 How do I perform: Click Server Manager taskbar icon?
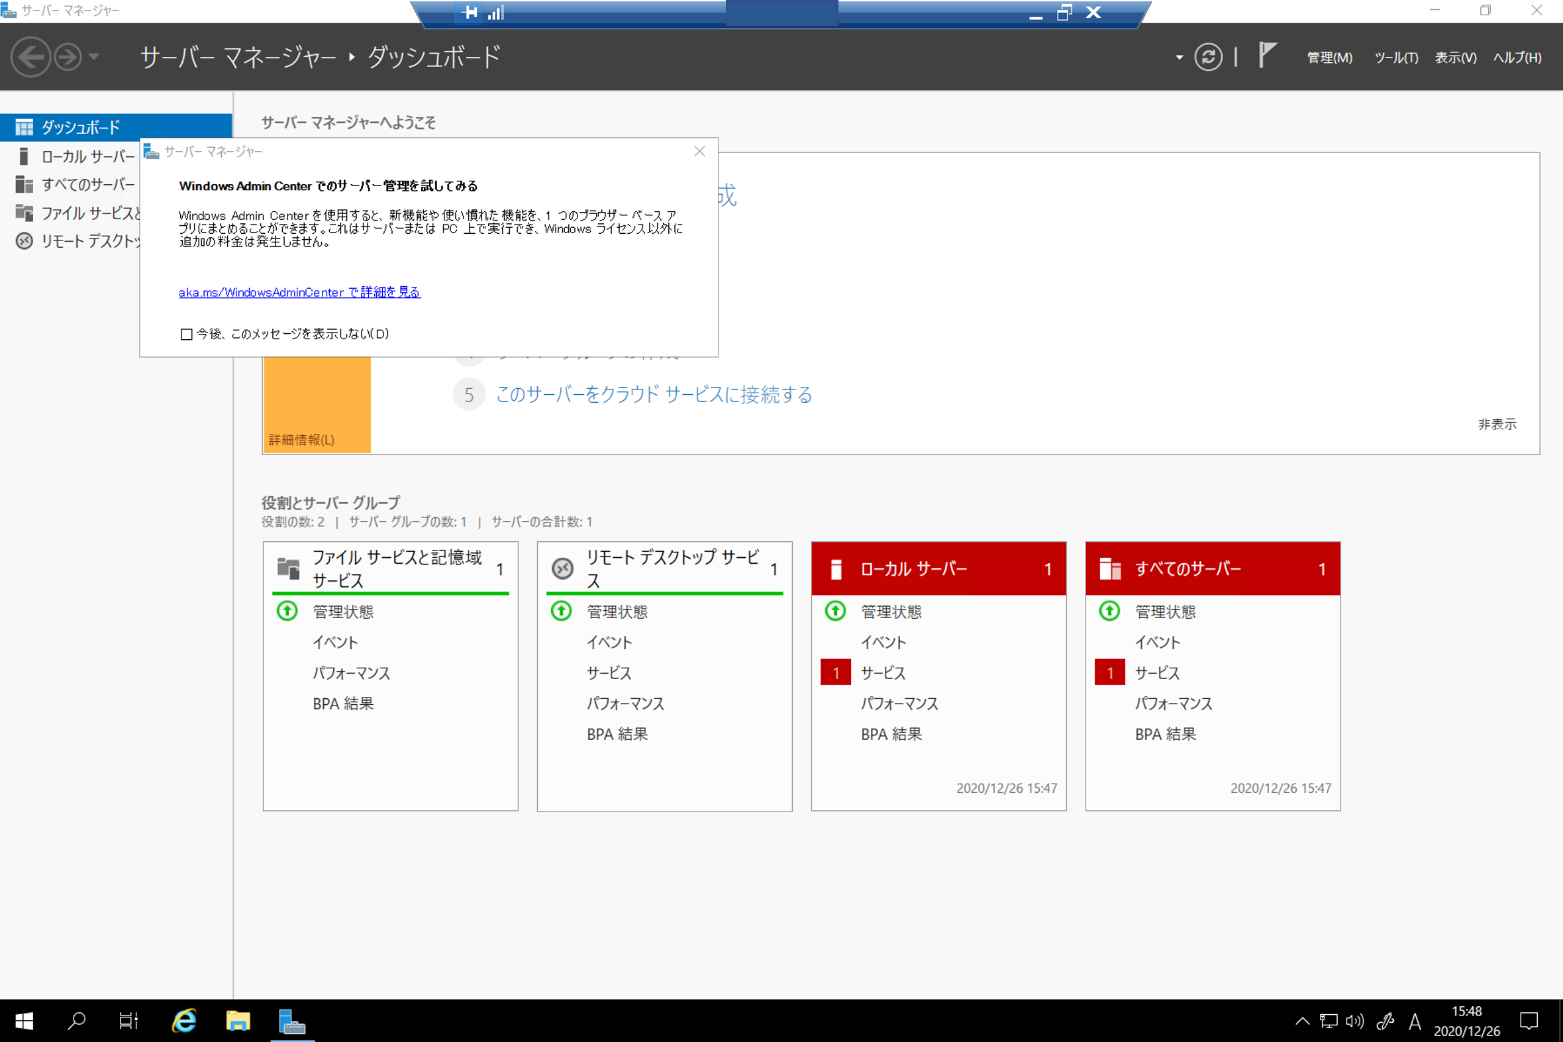click(291, 1021)
